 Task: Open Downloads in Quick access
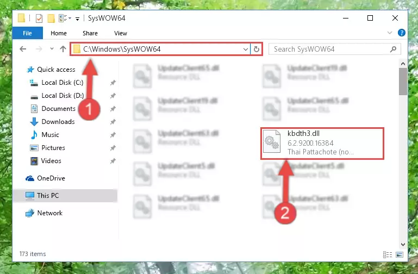click(58, 122)
